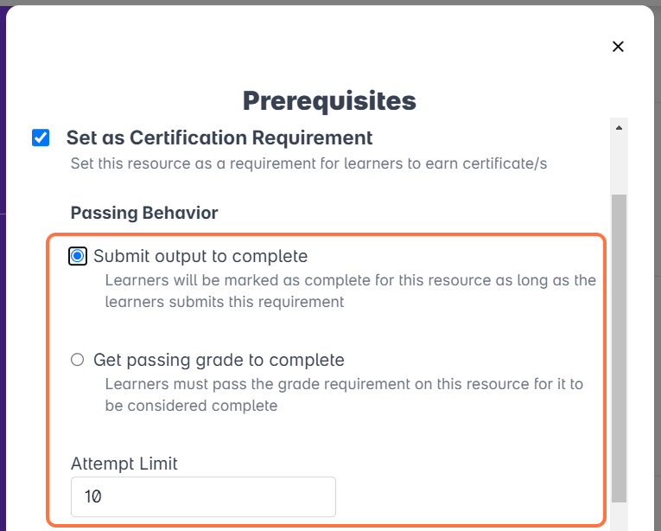
Task: Click the Attempt Limit label
Action: pos(124,464)
